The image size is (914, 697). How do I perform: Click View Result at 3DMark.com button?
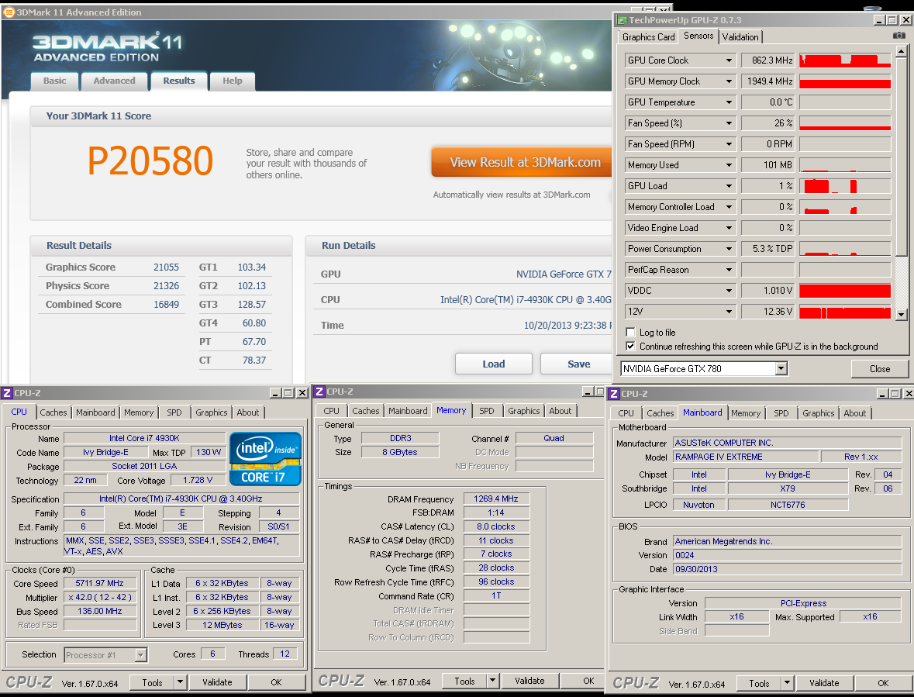pos(525,162)
